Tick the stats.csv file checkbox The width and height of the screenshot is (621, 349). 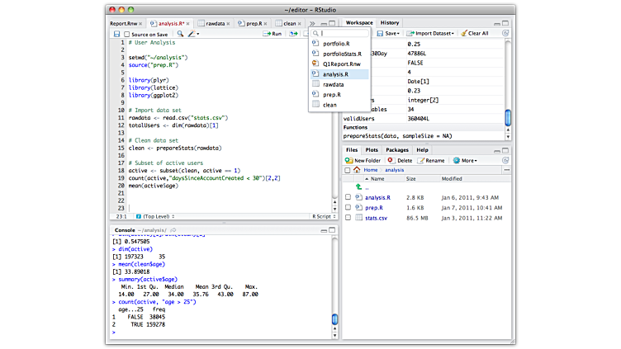pyautogui.click(x=348, y=219)
